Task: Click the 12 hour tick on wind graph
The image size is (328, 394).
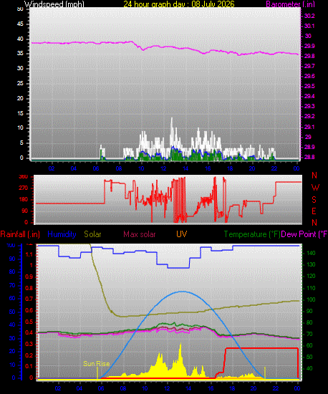Action: pos(163,168)
